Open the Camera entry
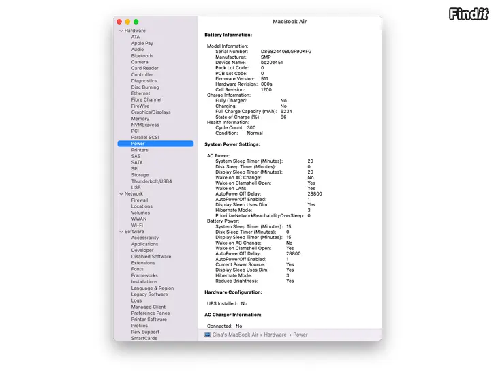Viewport: 496px width, 372px height. click(140, 62)
